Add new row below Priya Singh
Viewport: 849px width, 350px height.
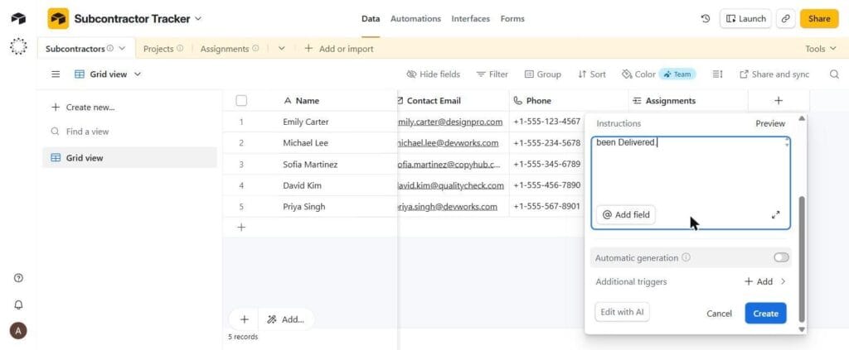coord(241,228)
